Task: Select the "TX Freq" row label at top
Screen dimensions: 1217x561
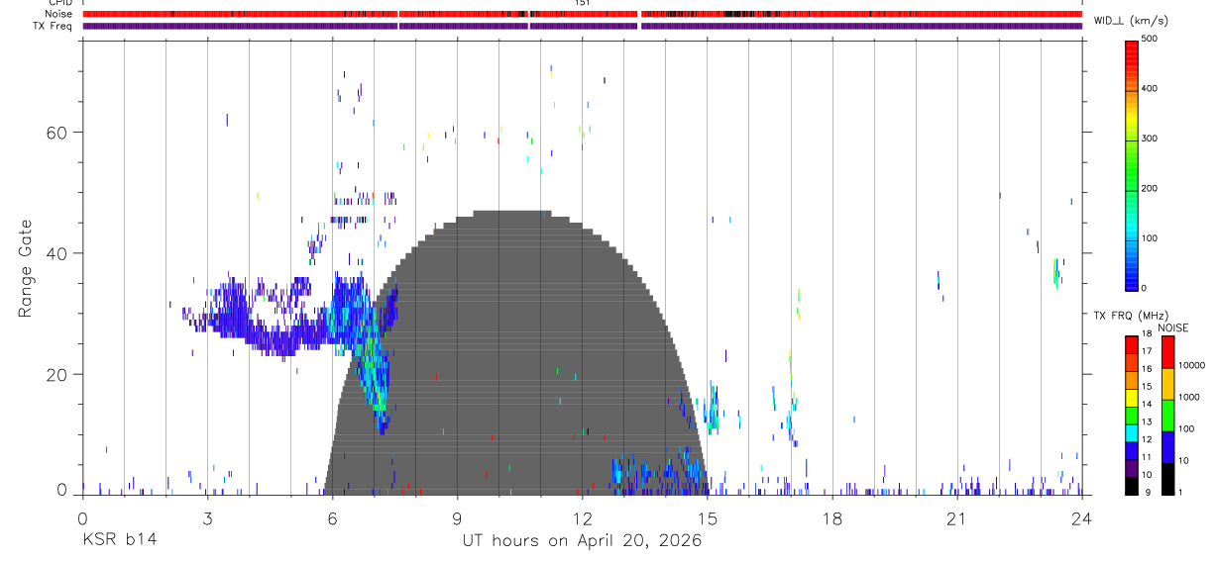Action: [53, 26]
